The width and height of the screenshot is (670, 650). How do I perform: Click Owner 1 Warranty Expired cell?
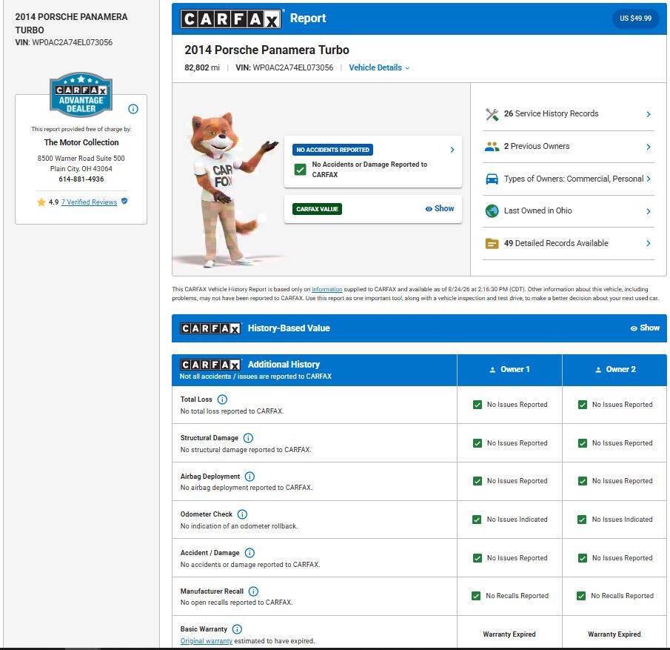tap(509, 634)
